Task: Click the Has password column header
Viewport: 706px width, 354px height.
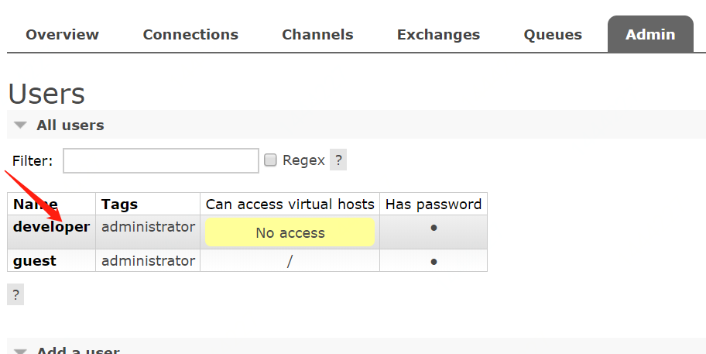Action: [434, 204]
